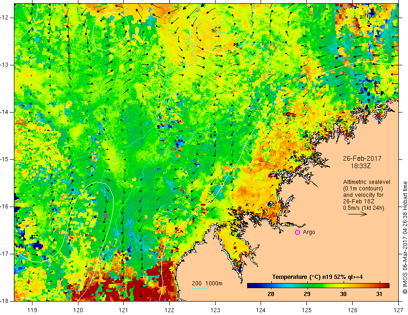The width and height of the screenshot is (408, 315).
Task: Click latitude axis label -14
Action: pos(5,112)
